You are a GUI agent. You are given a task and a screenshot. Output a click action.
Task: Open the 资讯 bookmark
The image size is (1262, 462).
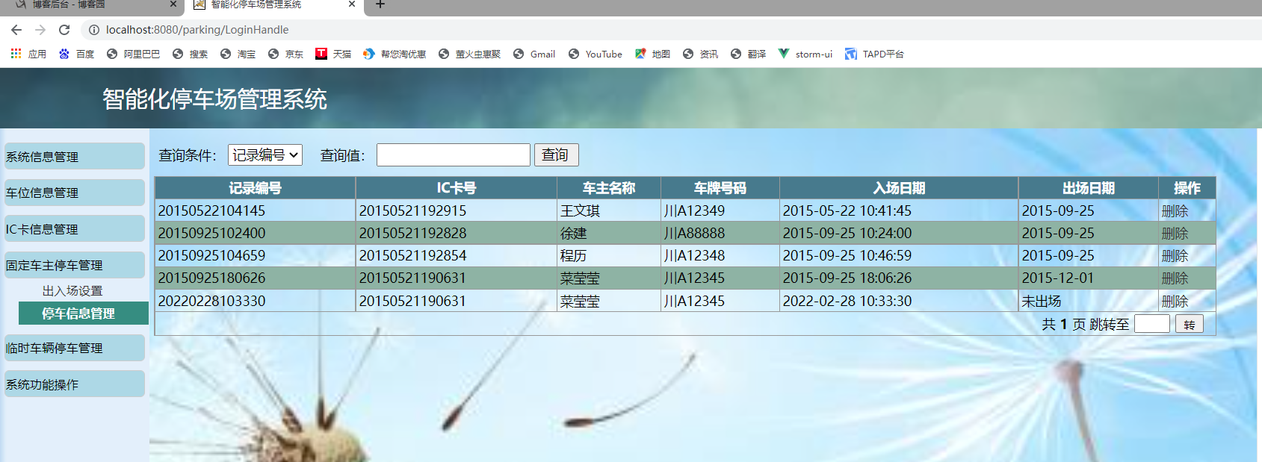click(700, 54)
